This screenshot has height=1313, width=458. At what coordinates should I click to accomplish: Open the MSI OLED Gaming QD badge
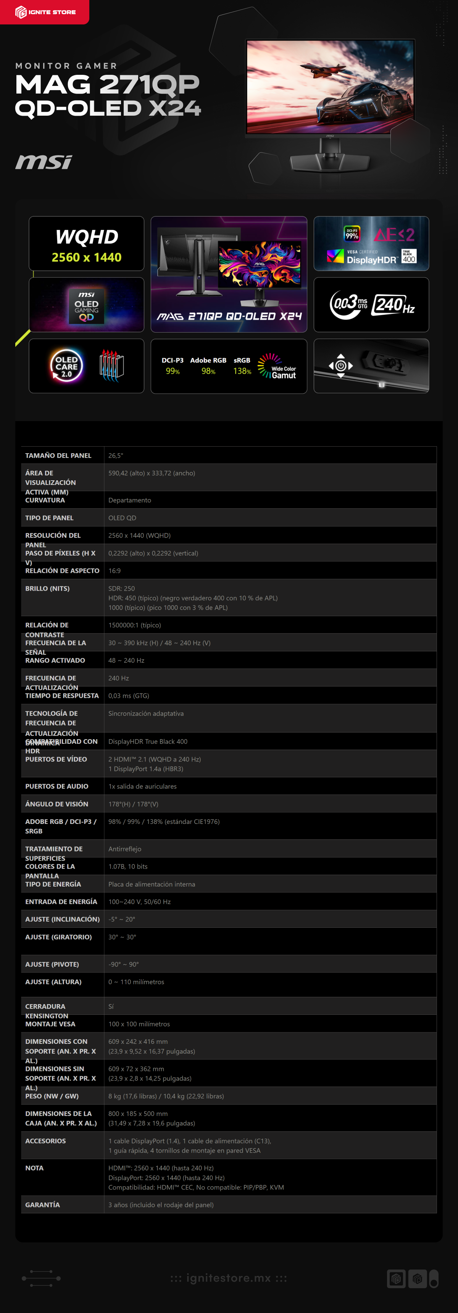click(x=87, y=305)
